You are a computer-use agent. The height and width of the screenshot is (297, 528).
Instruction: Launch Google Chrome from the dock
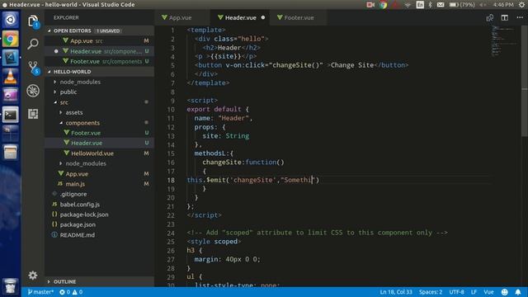[11, 40]
